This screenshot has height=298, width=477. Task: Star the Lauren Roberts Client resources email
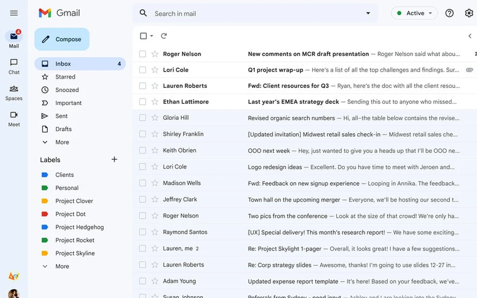point(155,86)
